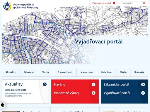Open the Kontakty menu item

click(139, 72)
